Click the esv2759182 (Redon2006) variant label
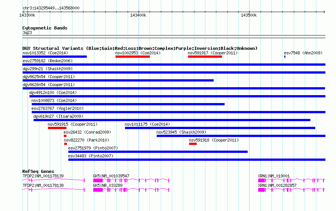This screenshot has height=211, width=336. [x=48, y=61]
